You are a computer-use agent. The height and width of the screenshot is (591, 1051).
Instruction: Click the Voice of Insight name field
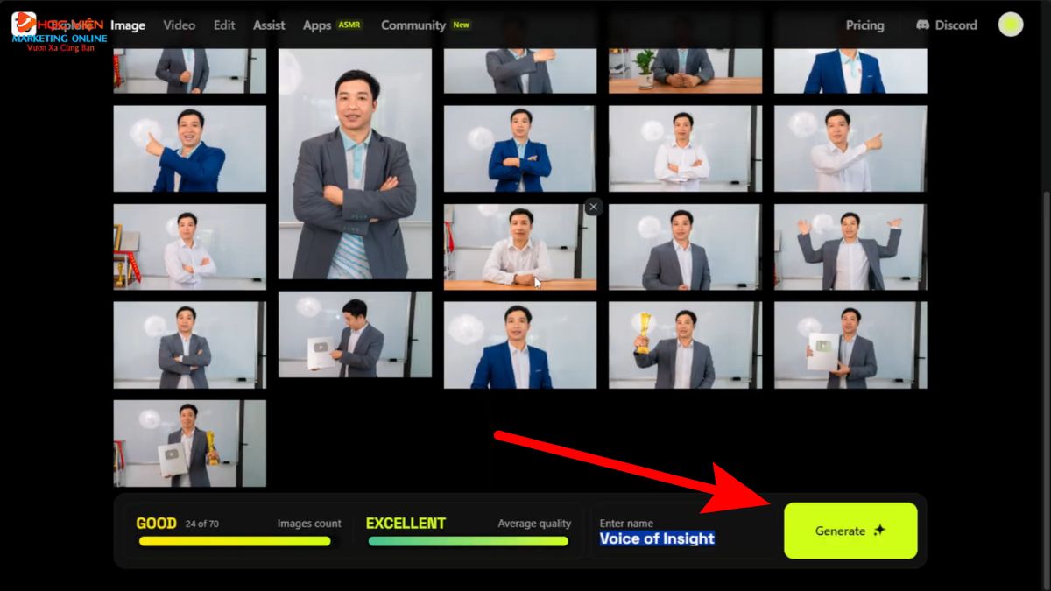(x=657, y=538)
